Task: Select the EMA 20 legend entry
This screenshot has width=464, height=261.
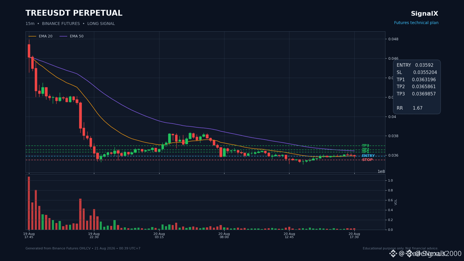Action: (x=41, y=36)
